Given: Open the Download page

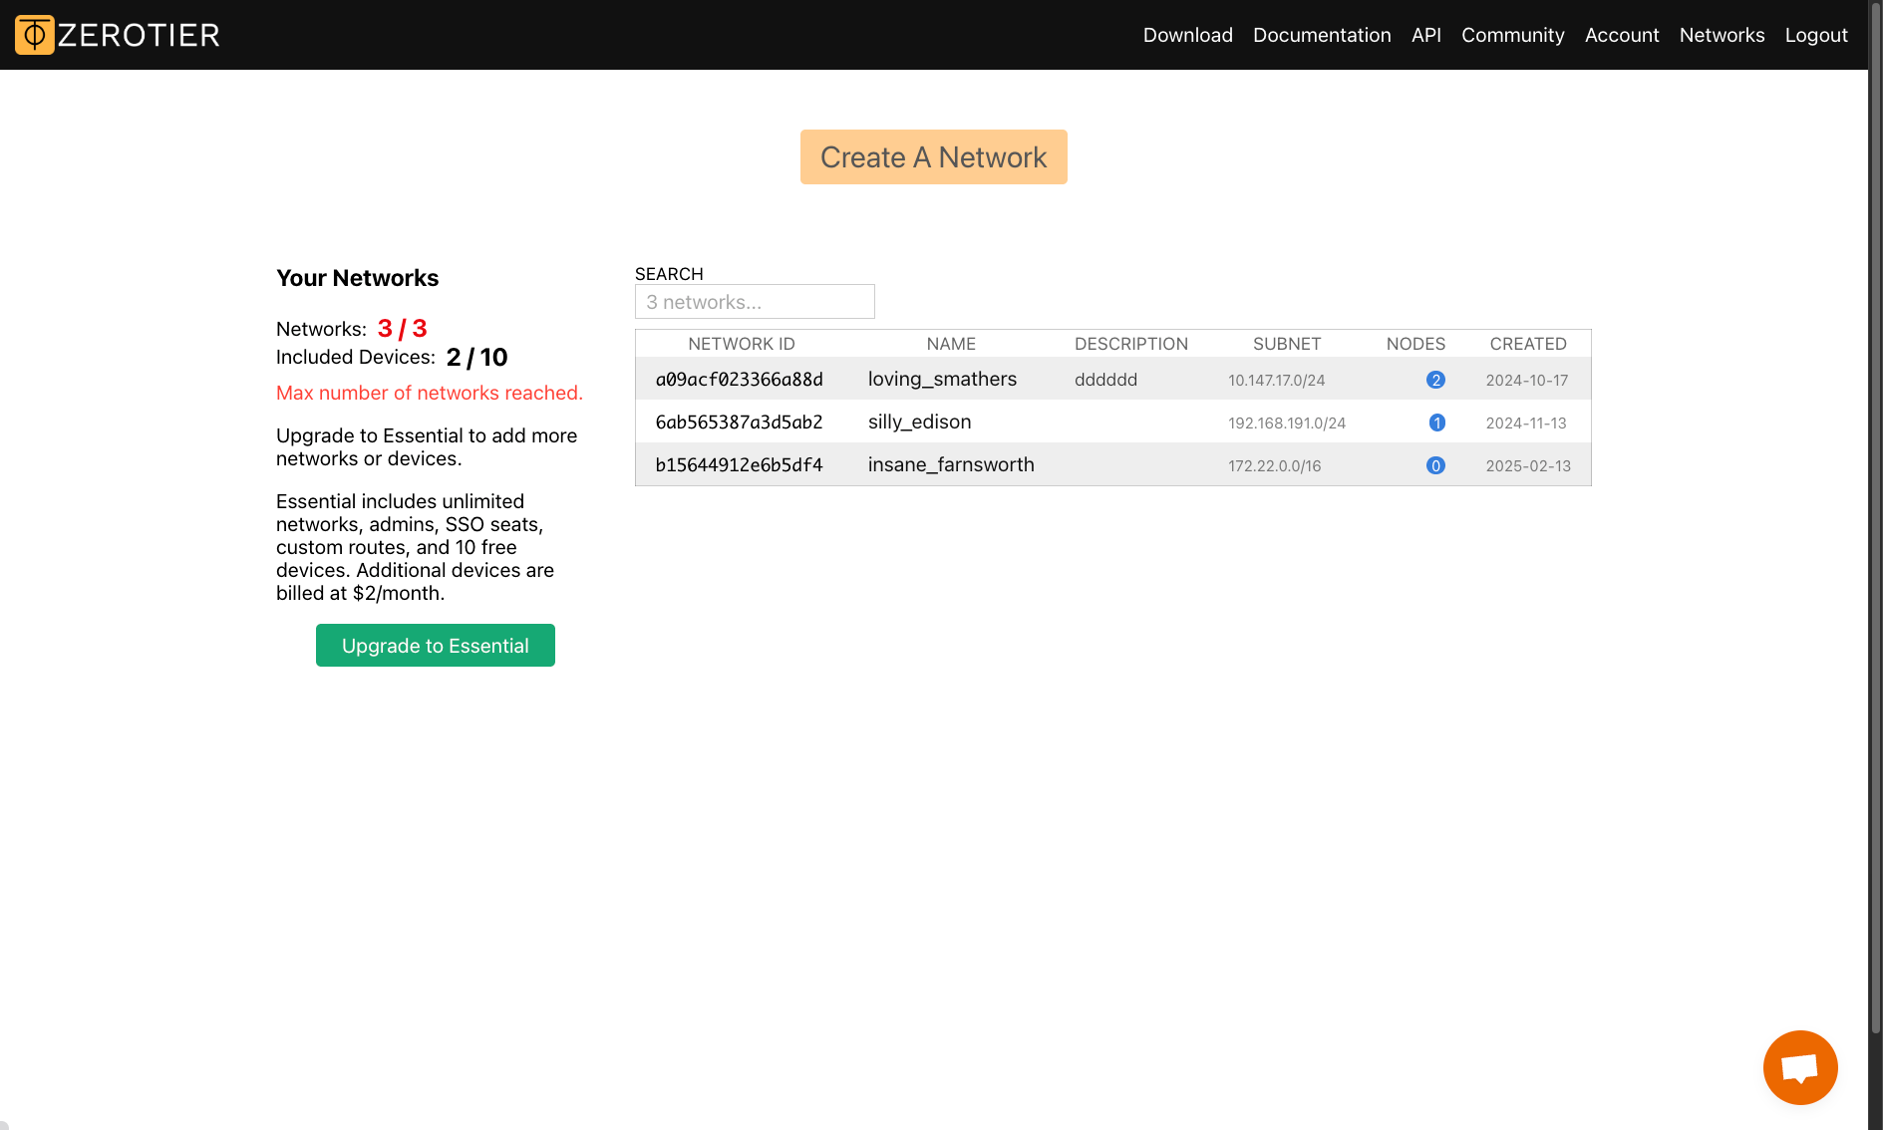Looking at the screenshot, I should click(x=1187, y=34).
